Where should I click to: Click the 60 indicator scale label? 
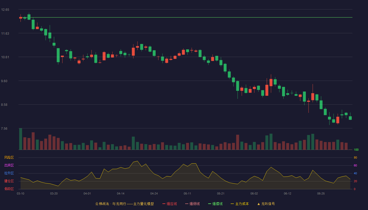355,165
